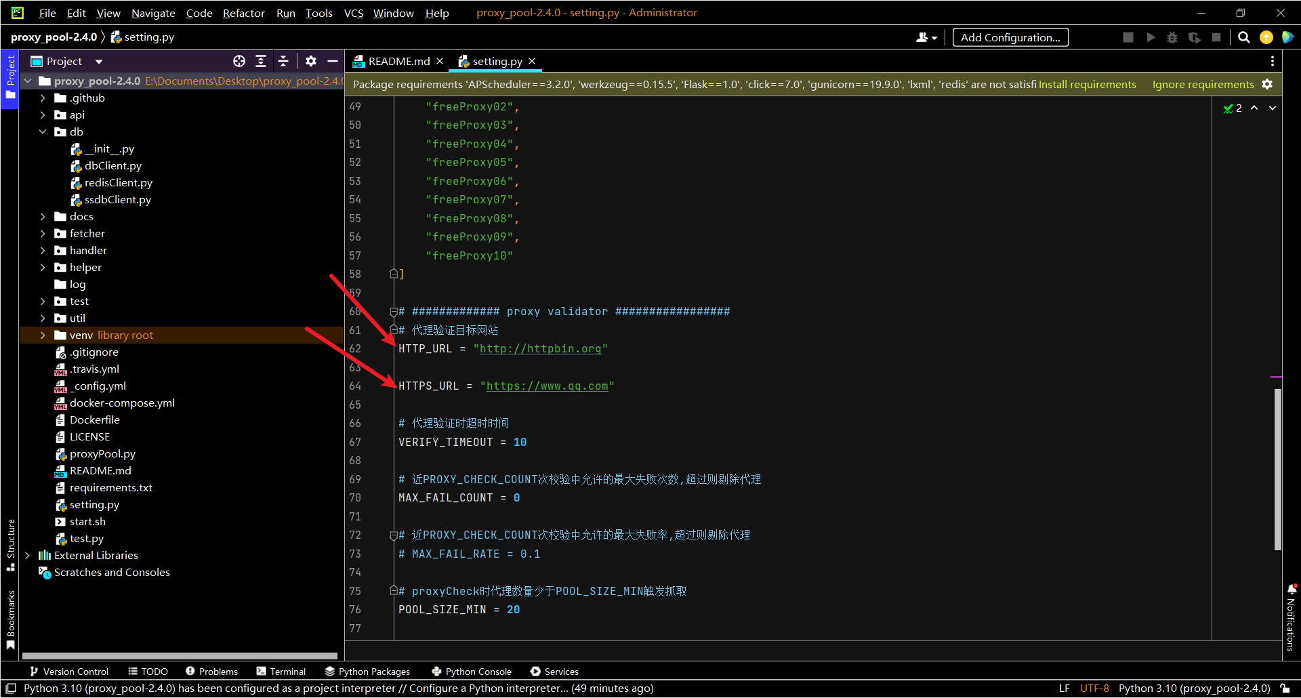
Task: Expand the fetcher folder
Action: coord(43,233)
